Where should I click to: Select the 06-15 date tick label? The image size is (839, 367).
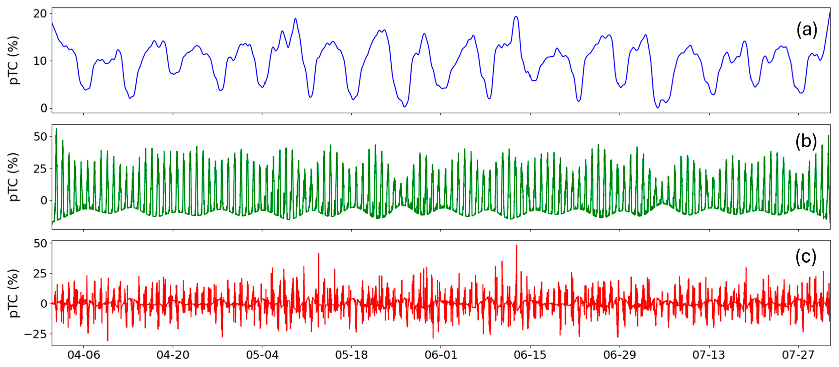click(x=530, y=355)
